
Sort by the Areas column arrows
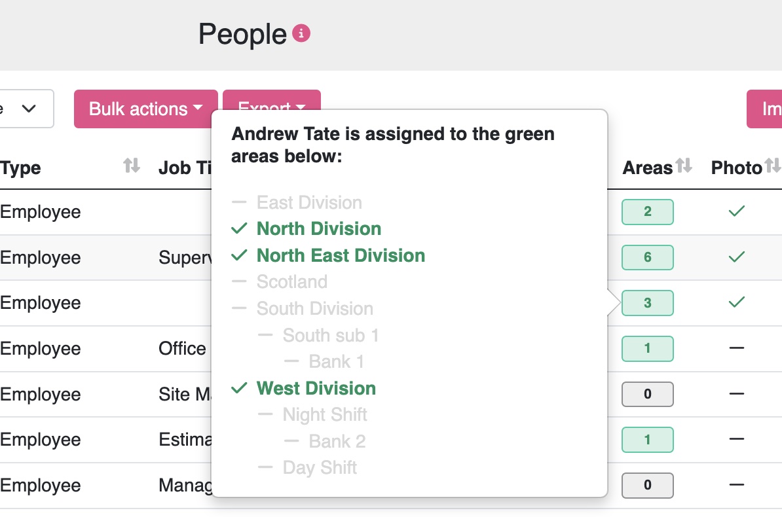pos(684,166)
